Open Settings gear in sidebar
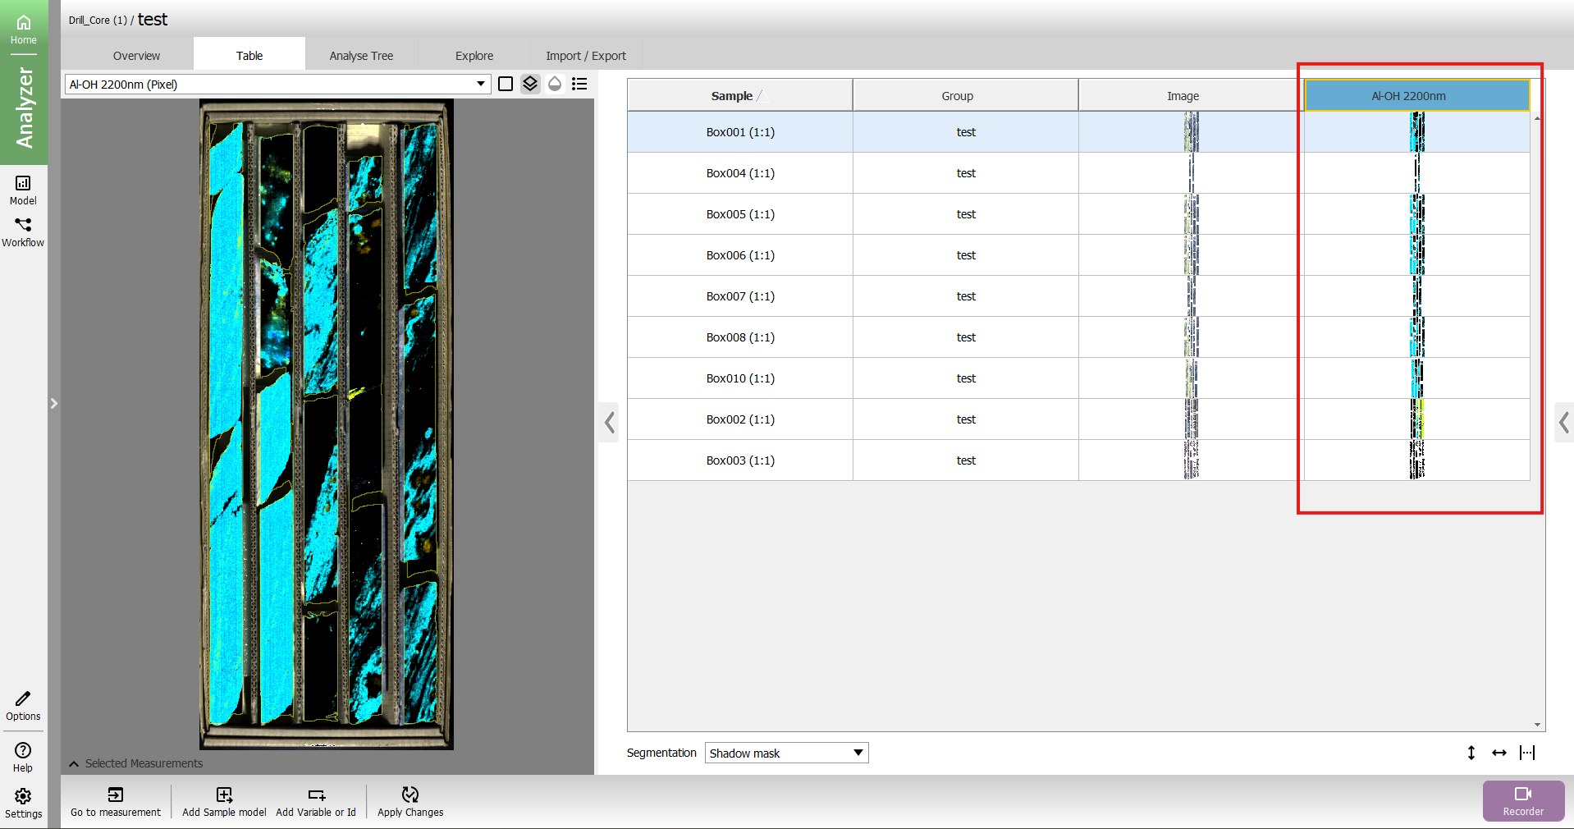1574x829 pixels. click(x=23, y=803)
